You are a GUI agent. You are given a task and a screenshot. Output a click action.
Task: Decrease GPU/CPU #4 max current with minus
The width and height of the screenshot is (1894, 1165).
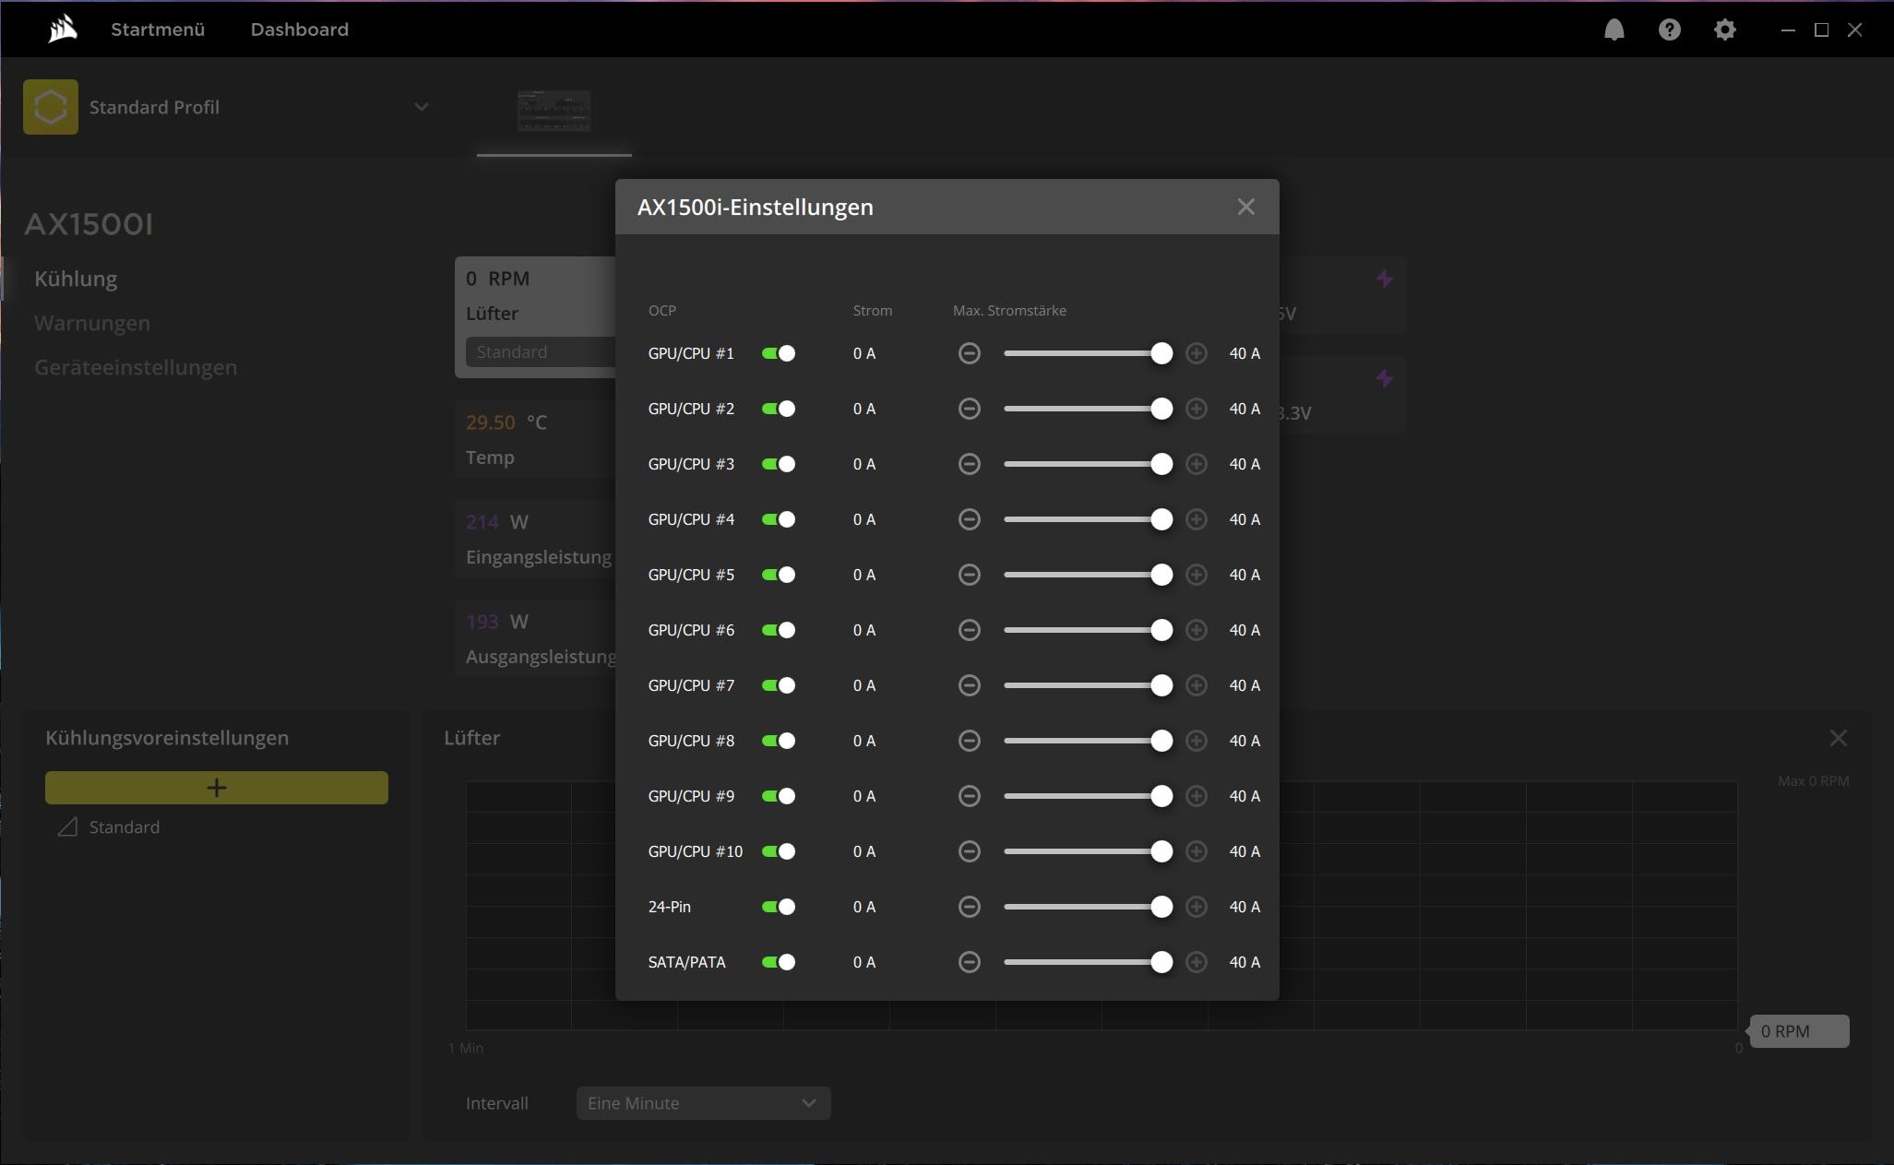point(969,519)
